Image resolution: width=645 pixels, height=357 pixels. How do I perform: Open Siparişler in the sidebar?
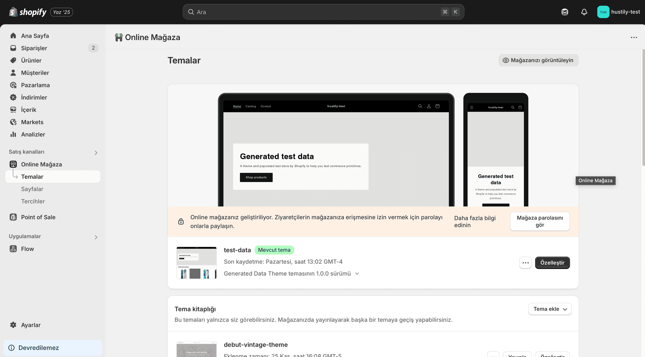(53, 48)
